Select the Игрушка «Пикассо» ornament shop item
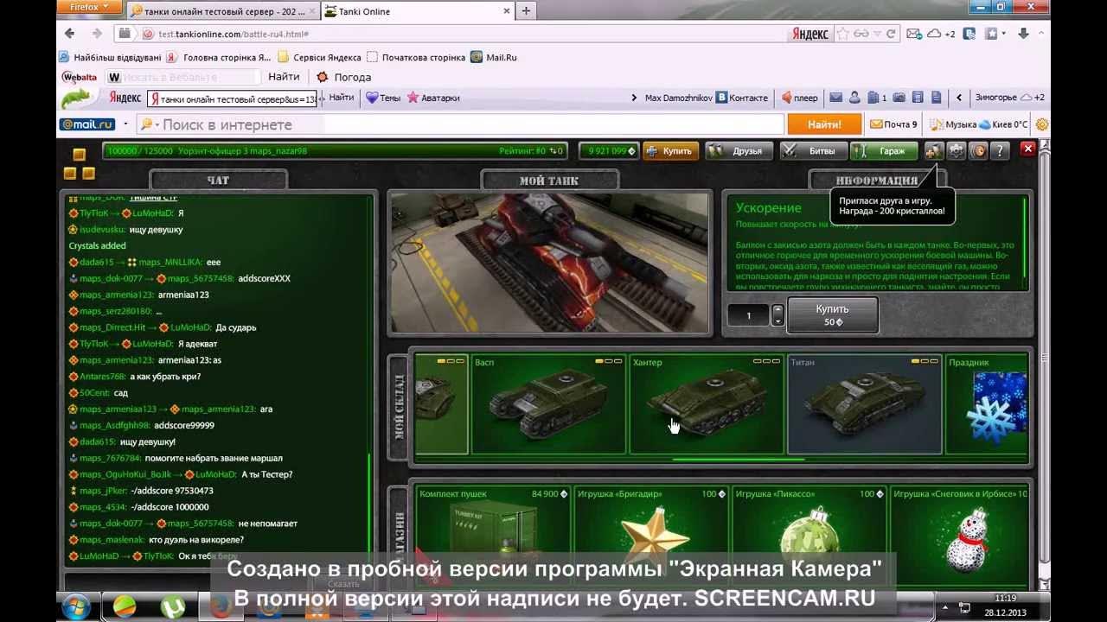Viewport: 1107px width, 622px height. [x=809, y=536]
